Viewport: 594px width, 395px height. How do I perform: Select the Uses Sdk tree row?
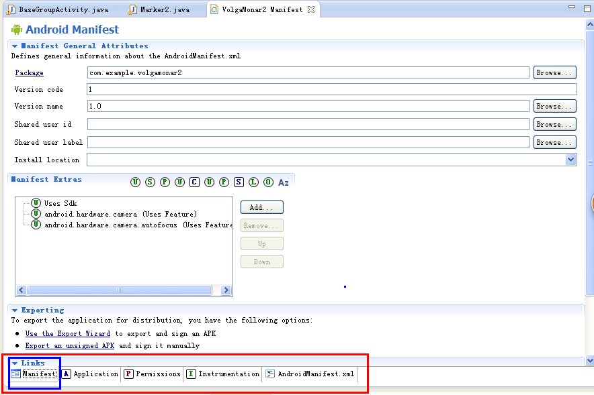tap(60, 203)
